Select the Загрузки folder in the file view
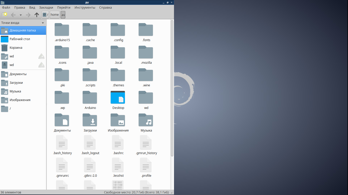This screenshot has height=195, width=348. [x=90, y=120]
